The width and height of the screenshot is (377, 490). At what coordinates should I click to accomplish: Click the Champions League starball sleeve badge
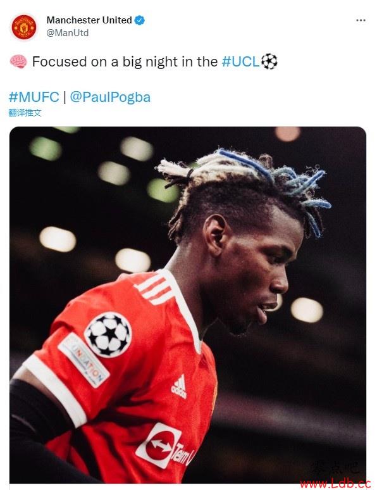(x=108, y=335)
